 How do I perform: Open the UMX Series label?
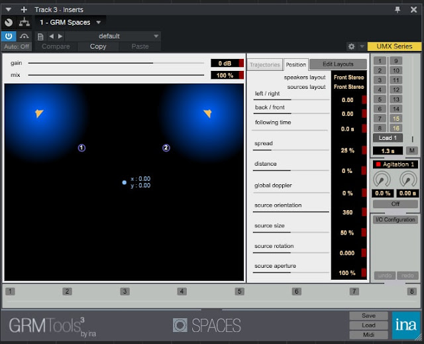coord(394,46)
